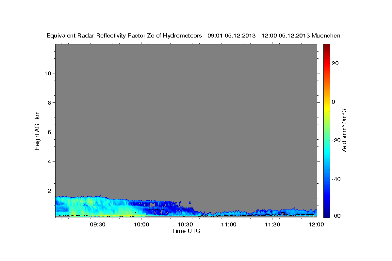Click the dark blue bottom of the colorbar
The width and height of the screenshot is (392, 261).
pos(327,214)
